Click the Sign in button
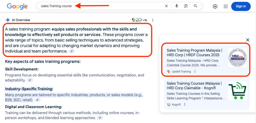The image size is (256, 123). tap(241, 6)
